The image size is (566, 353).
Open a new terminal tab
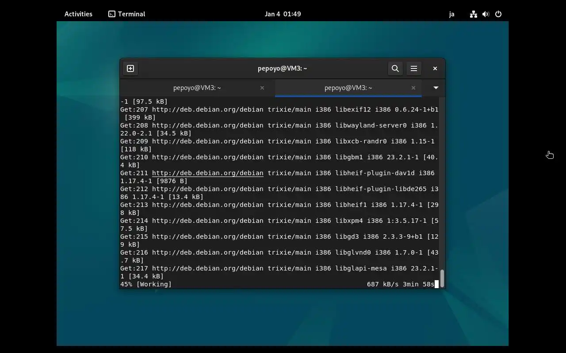pyautogui.click(x=130, y=68)
